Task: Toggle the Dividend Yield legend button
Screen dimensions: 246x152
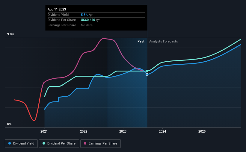Action: pyautogui.click(x=21, y=144)
